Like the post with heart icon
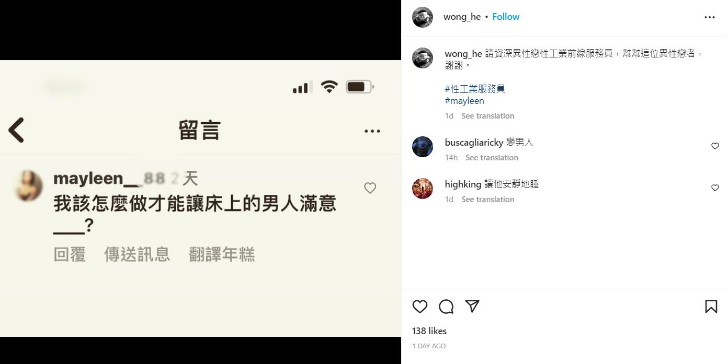Viewport: 728px width, 364px height. 420,307
